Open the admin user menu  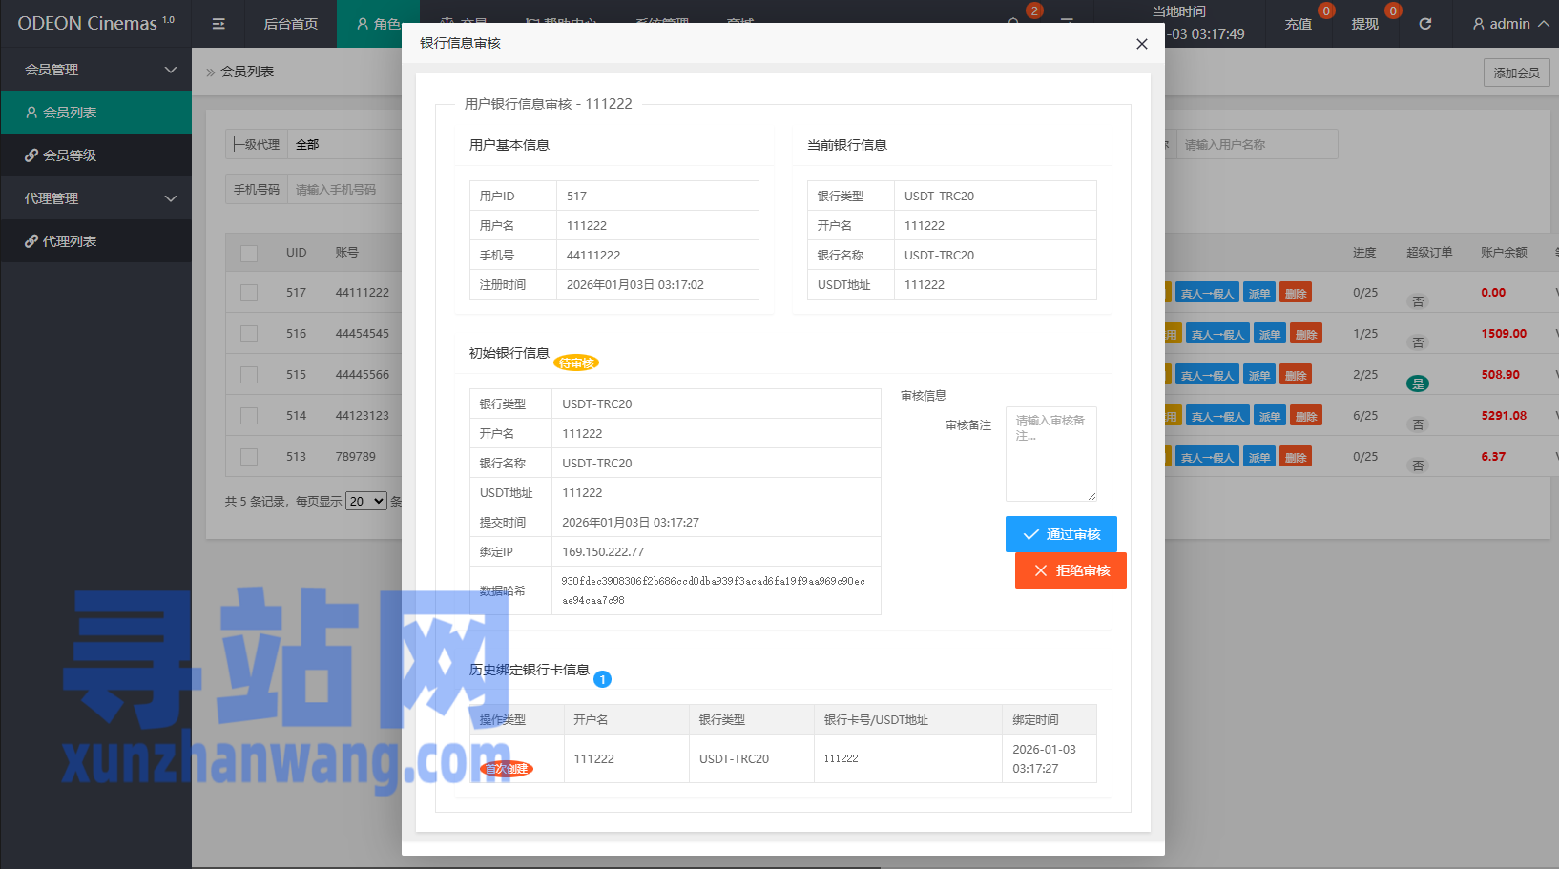pos(1509,24)
